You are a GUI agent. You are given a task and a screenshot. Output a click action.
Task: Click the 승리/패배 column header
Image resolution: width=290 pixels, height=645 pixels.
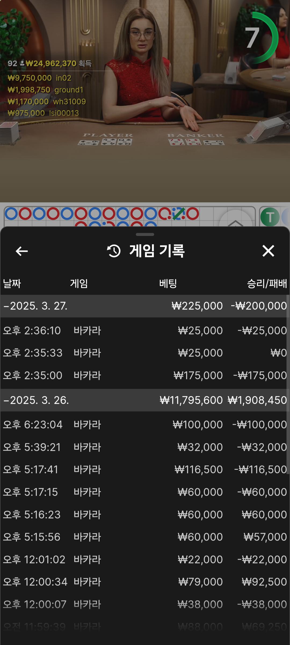(267, 284)
